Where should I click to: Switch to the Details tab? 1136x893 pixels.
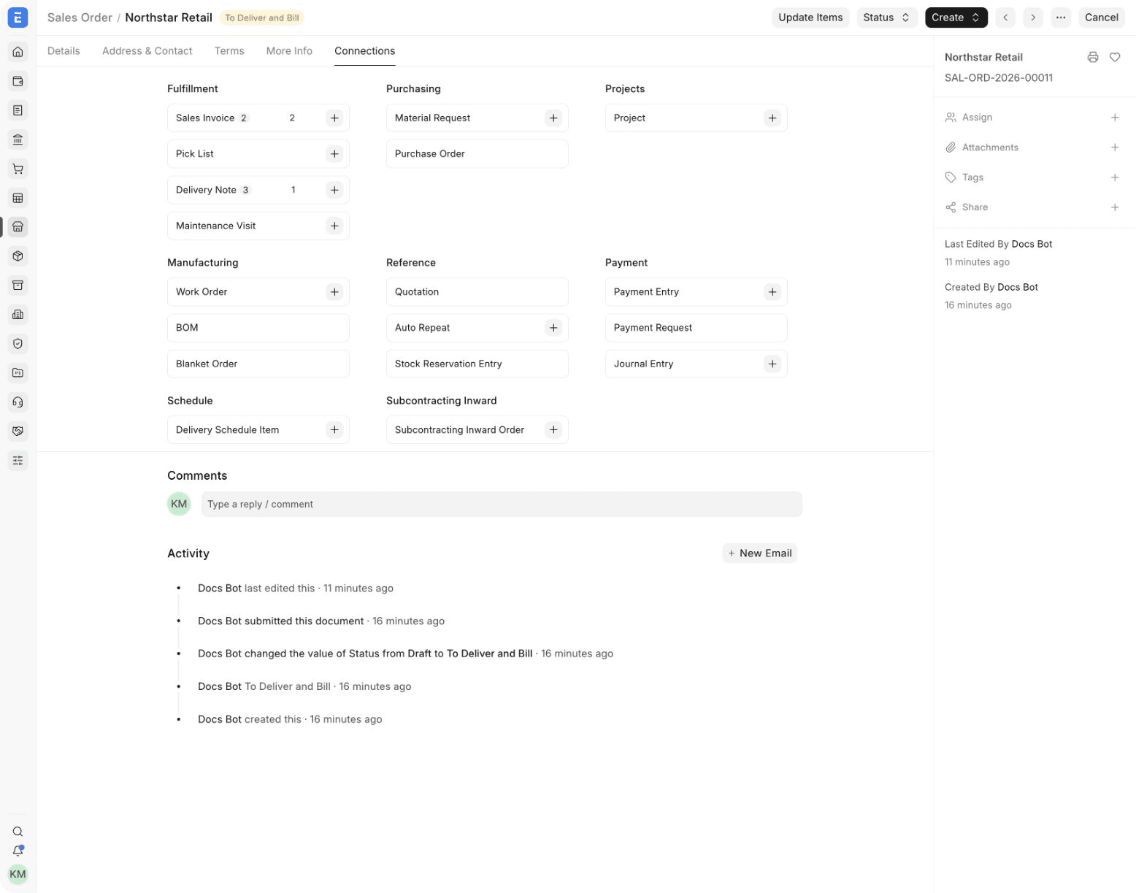(x=64, y=51)
